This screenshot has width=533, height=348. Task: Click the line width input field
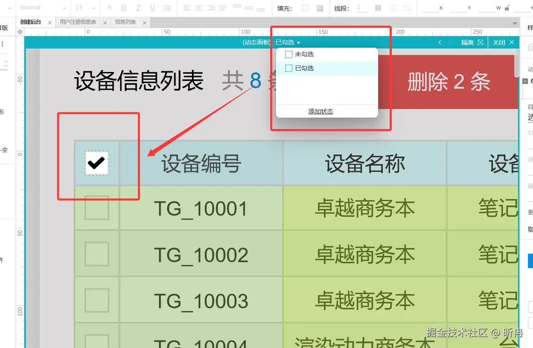point(362,8)
